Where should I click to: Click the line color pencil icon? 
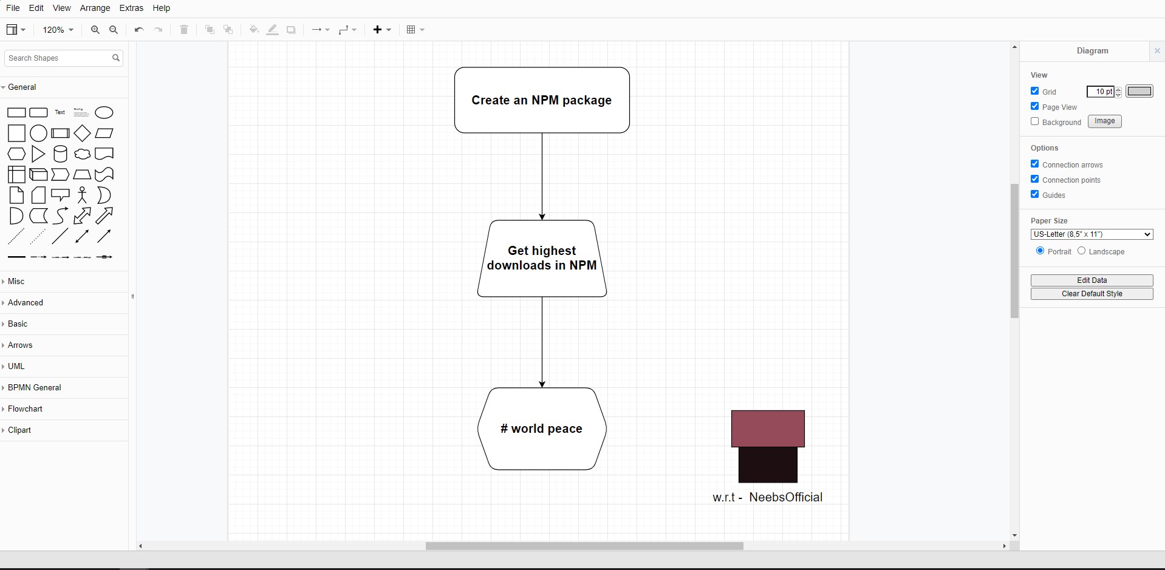(x=273, y=30)
